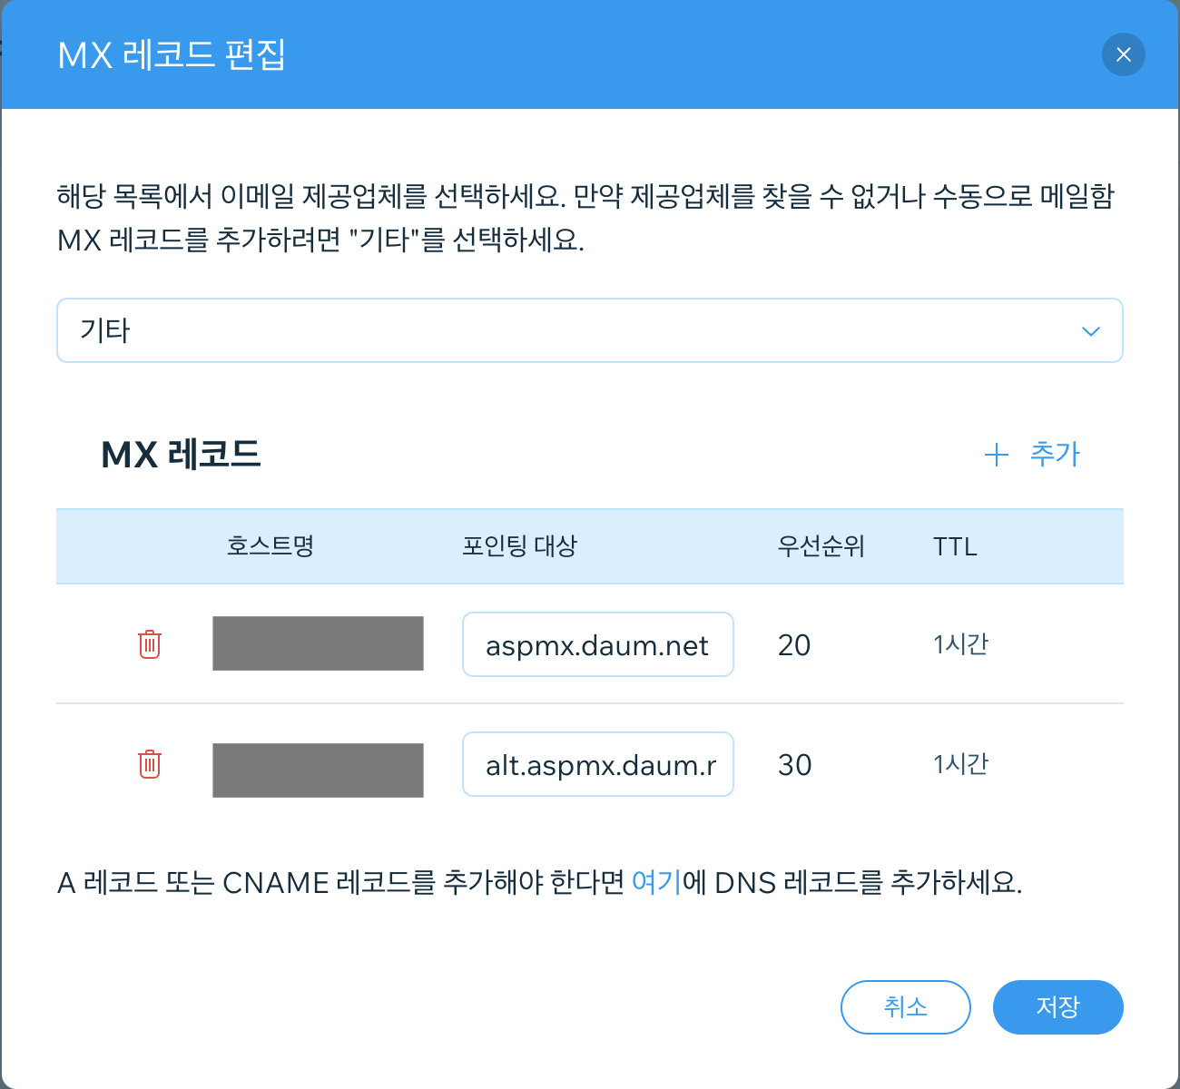Click the 우선순위 column header
Image resolution: width=1180 pixels, height=1089 pixels.
point(821,546)
